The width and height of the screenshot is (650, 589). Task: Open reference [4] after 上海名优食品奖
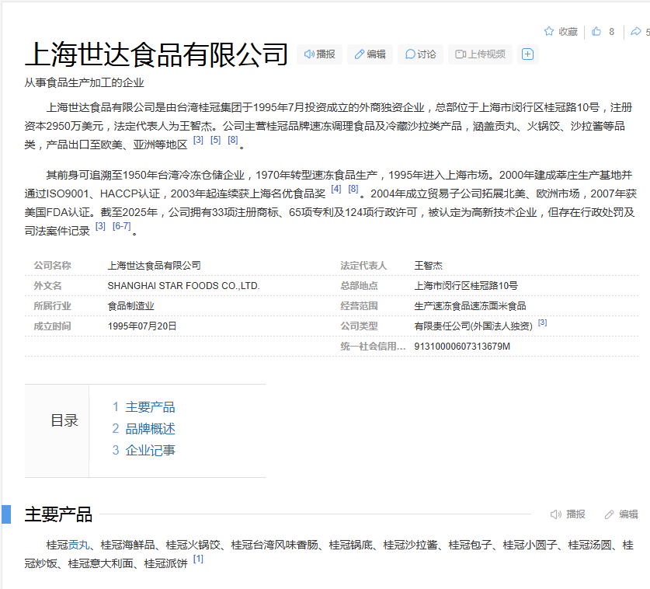pos(335,189)
